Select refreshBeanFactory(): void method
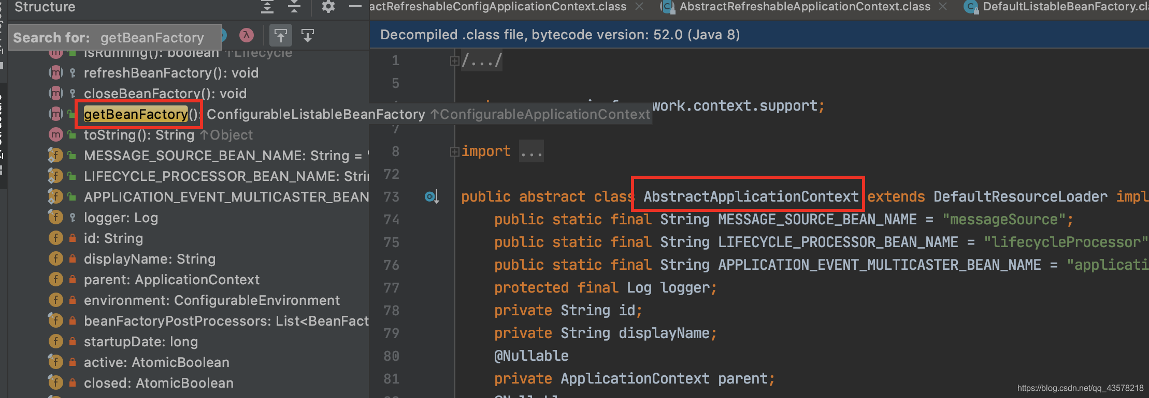Viewport: 1149px width, 398px height. [171, 73]
